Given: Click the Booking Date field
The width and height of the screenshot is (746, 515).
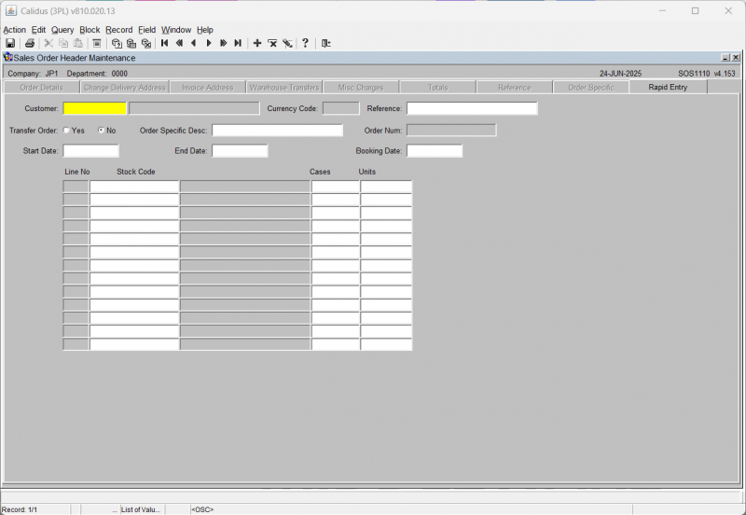Looking at the screenshot, I should (435, 151).
